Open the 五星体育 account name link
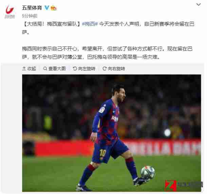The width and height of the screenshot is (207, 194). point(32,8)
